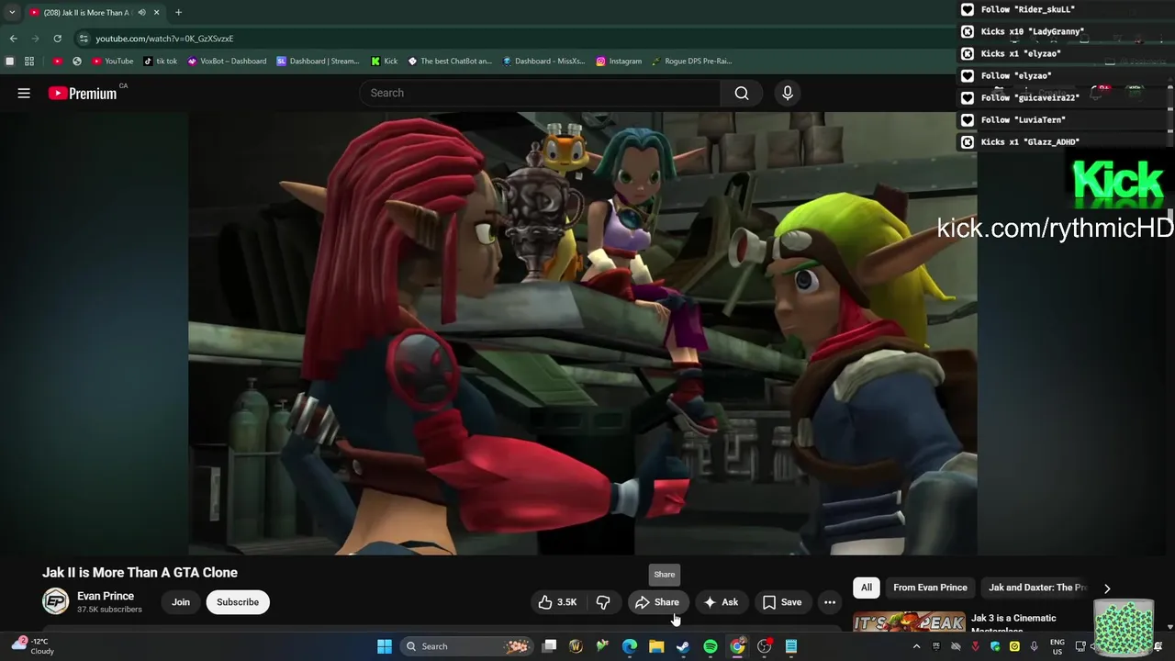
Task: Click the magnifier search button
Action: (x=742, y=93)
